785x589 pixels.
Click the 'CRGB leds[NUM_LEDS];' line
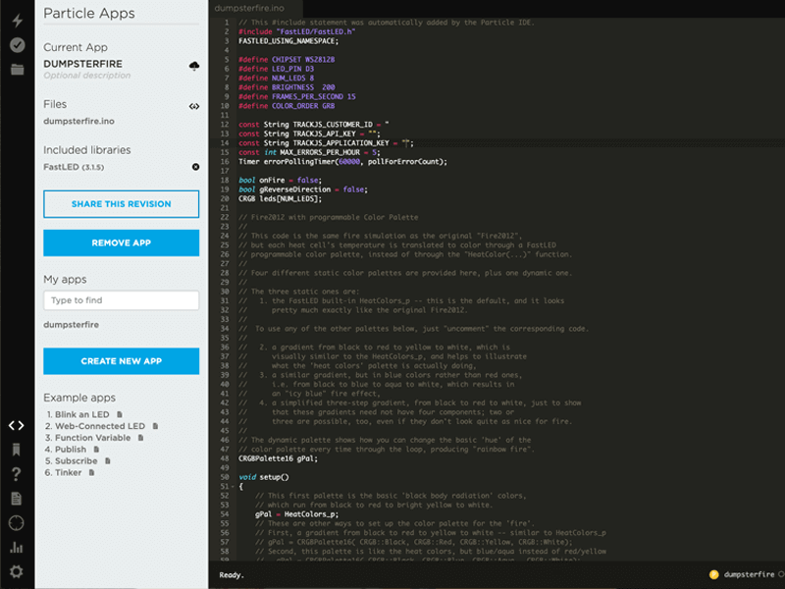280,199
